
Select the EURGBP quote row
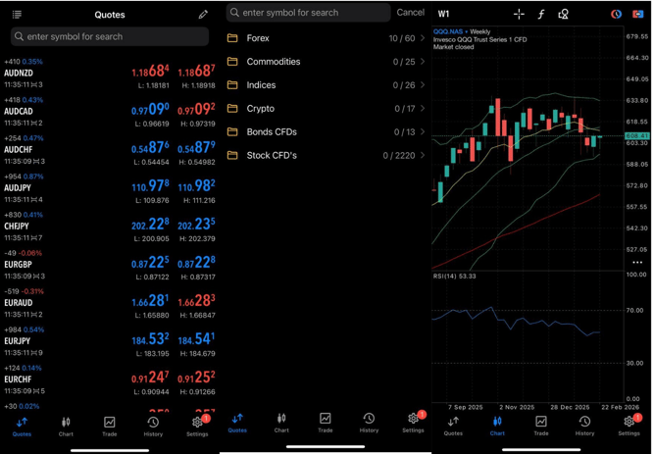tap(110, 266)
